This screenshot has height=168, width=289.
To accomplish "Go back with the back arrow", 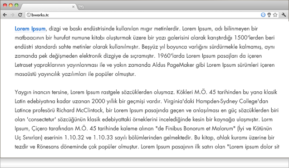I will [x=5, y=15].
